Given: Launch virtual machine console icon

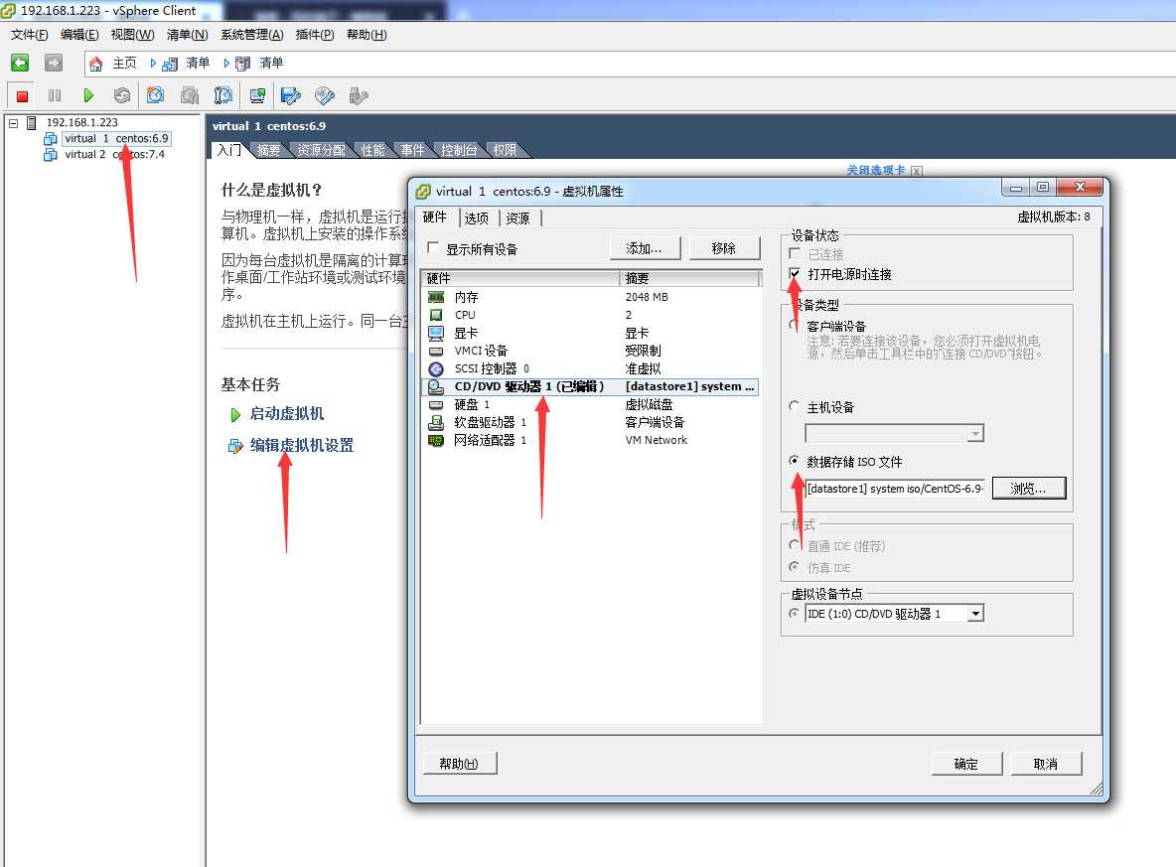Looking at the screenshot, I should click(257, 96).
